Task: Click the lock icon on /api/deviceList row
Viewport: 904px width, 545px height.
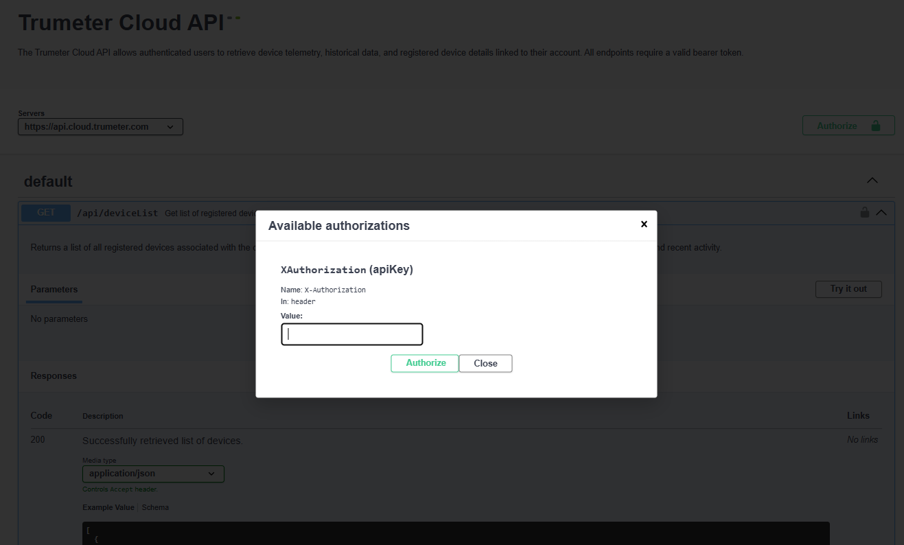Action: click(x=865, y=213)
